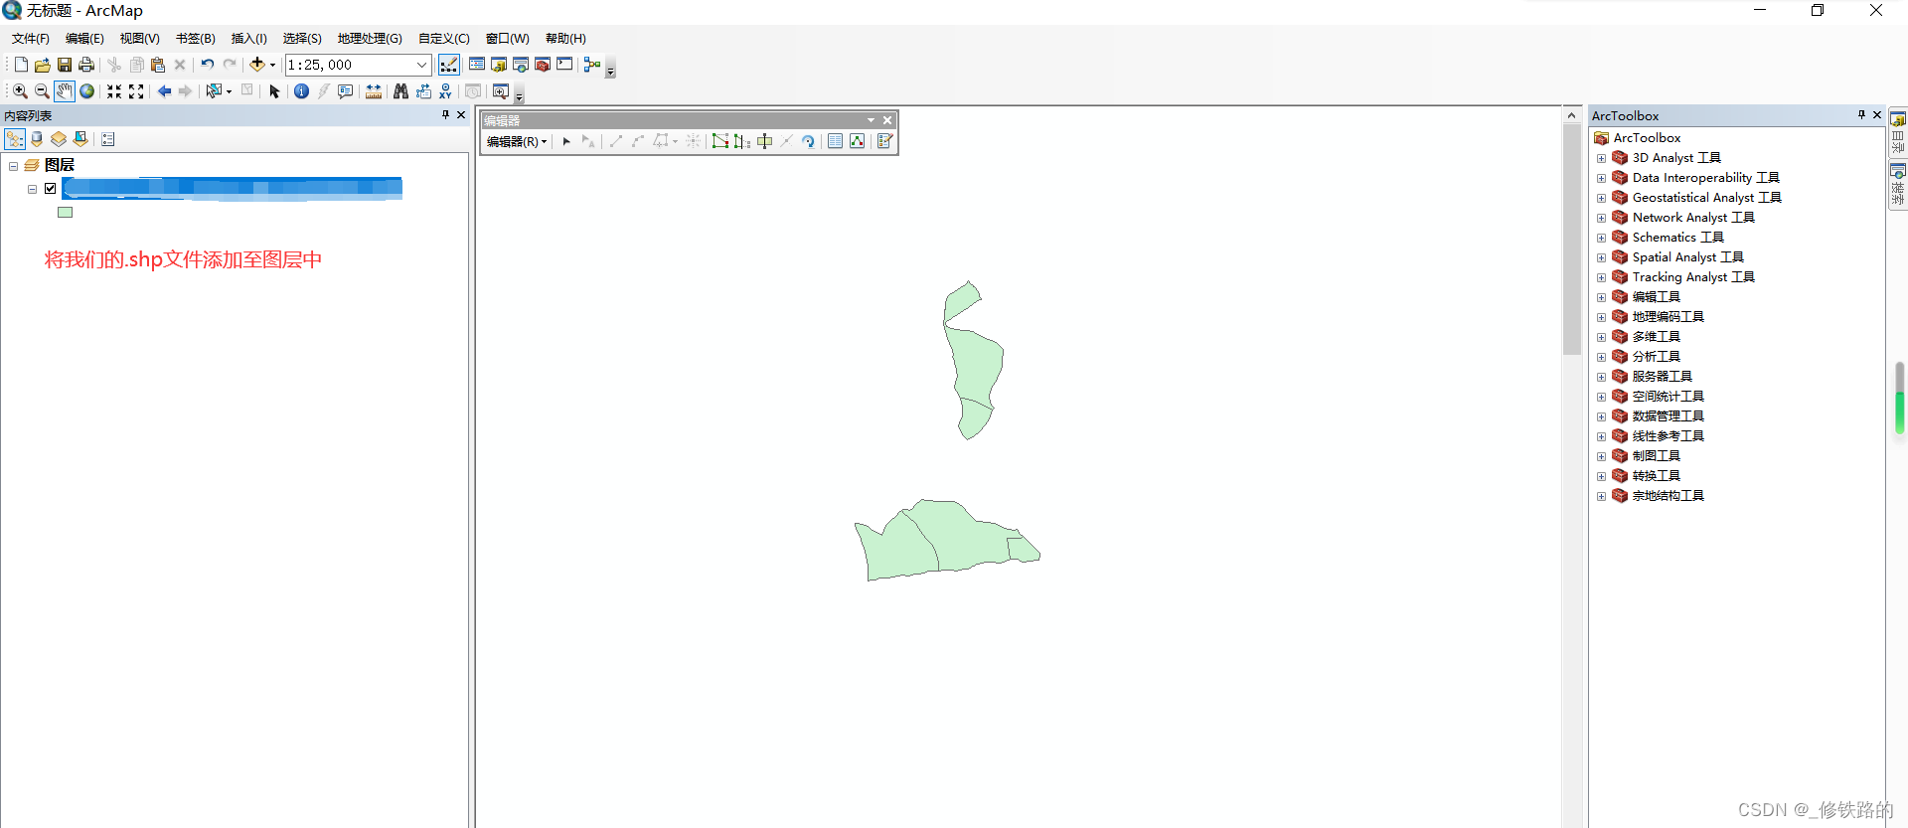Image resolution: width=1908 pixels, height=828 pixels.
Task: Select the Measure ruler tool
Action: click(x=373, y=91)
